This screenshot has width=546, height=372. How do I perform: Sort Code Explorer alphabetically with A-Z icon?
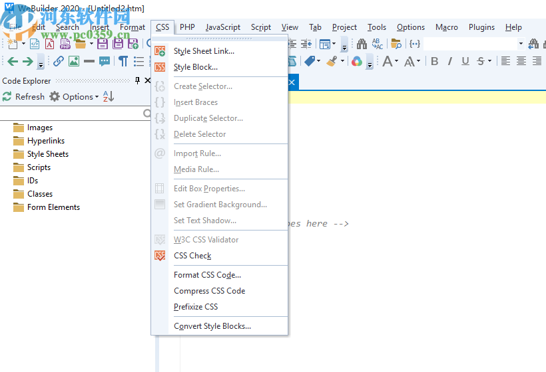pos(109,96)
